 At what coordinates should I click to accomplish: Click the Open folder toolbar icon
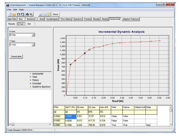coord(14,14)
